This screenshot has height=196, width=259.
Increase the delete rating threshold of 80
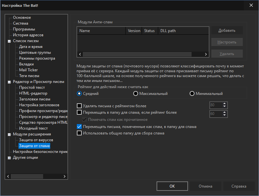tap(225, 104)
